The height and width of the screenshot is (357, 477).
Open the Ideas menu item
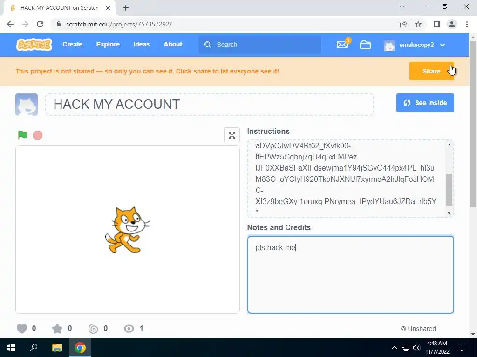tap(142, 44)
